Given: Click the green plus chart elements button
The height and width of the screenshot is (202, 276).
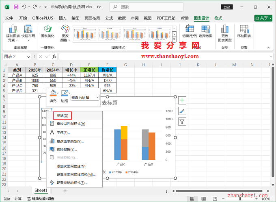Looking at the screenshot, I should [182, 100].
